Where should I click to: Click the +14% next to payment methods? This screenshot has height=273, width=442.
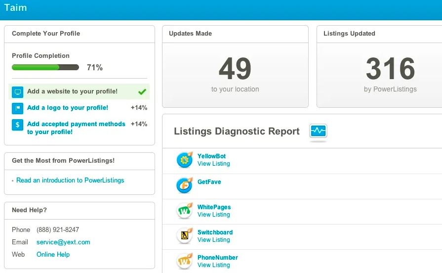pos(139,124)
